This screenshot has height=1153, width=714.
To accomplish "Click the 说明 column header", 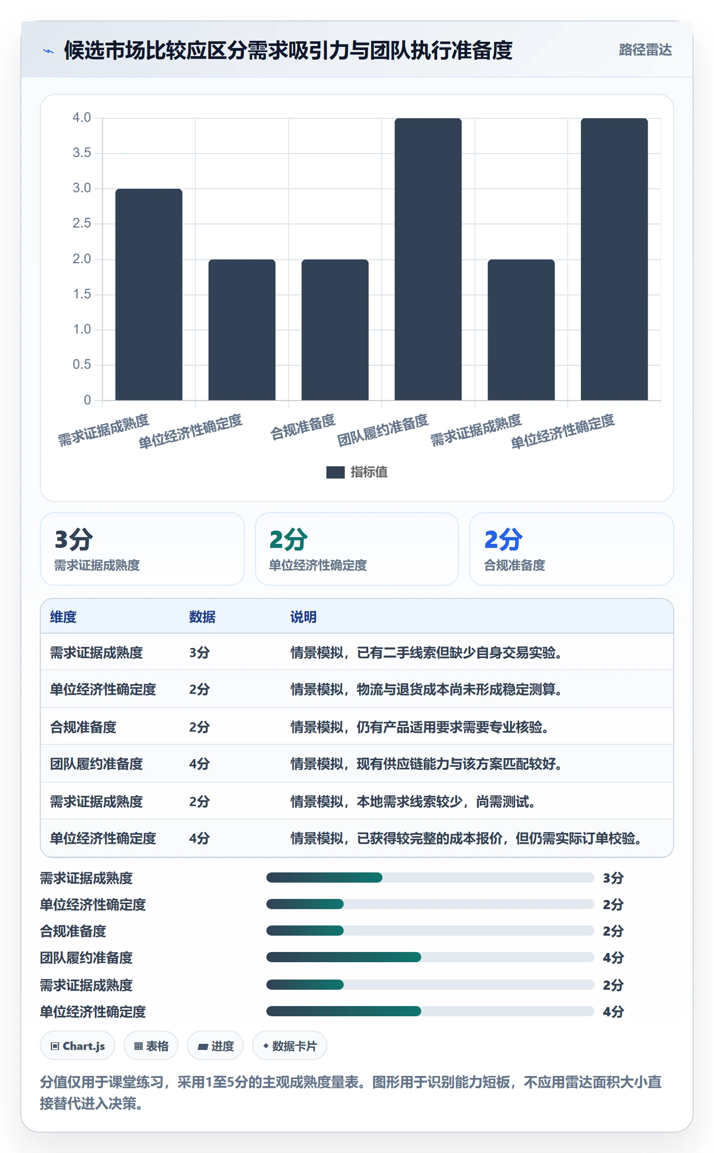I will [303, 617].
